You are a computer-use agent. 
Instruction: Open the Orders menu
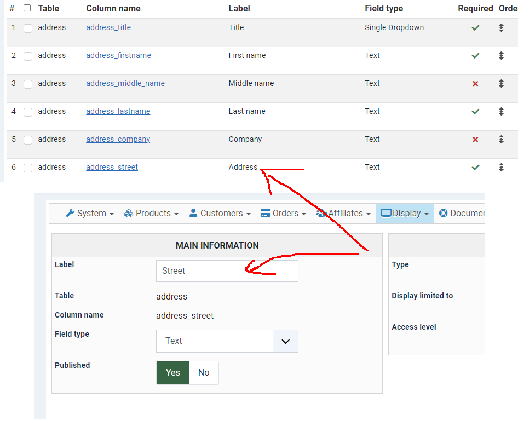click(283, 214)
